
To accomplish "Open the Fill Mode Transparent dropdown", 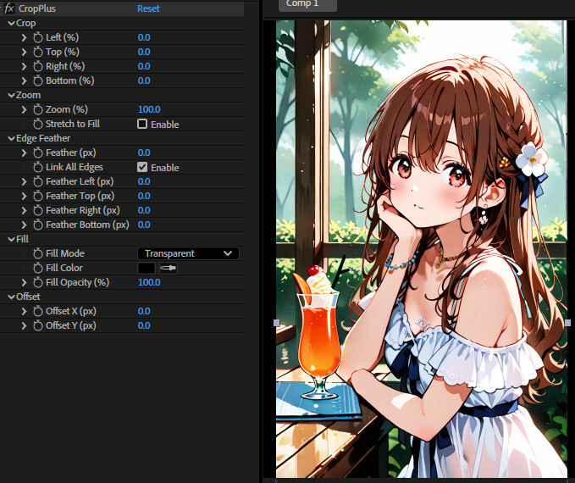I will click(x=189, y=253).
